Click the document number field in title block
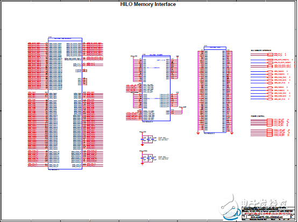The image size is (298, 222). pyautogui.click(x=266, y=217)
